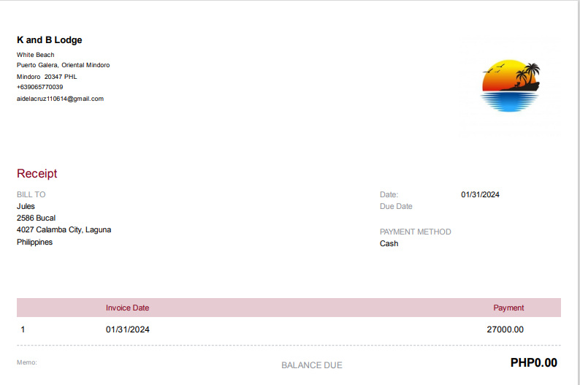The image size is (580, 385).
Task: Select the customer name Jules
Action: tap(26, 206)
